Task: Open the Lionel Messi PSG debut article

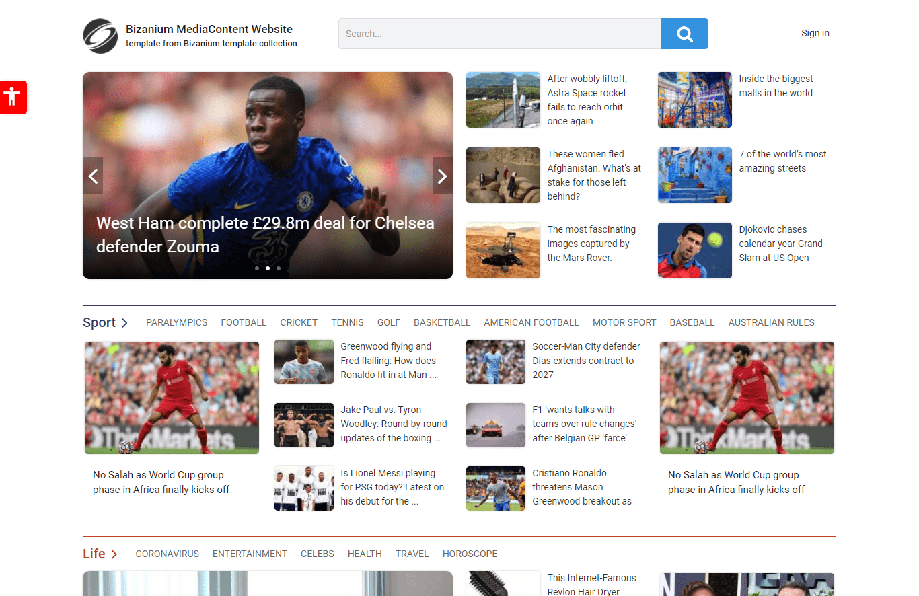Action: coord(392,487)
